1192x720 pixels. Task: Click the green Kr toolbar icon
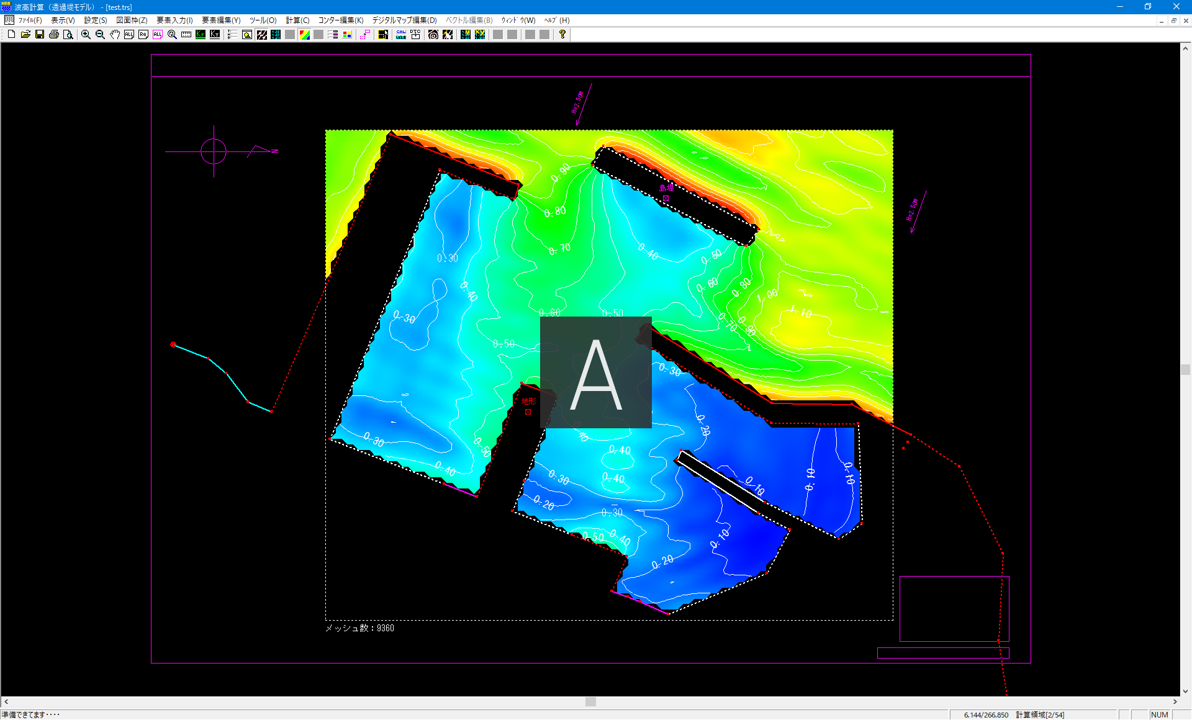pos(201,35)
